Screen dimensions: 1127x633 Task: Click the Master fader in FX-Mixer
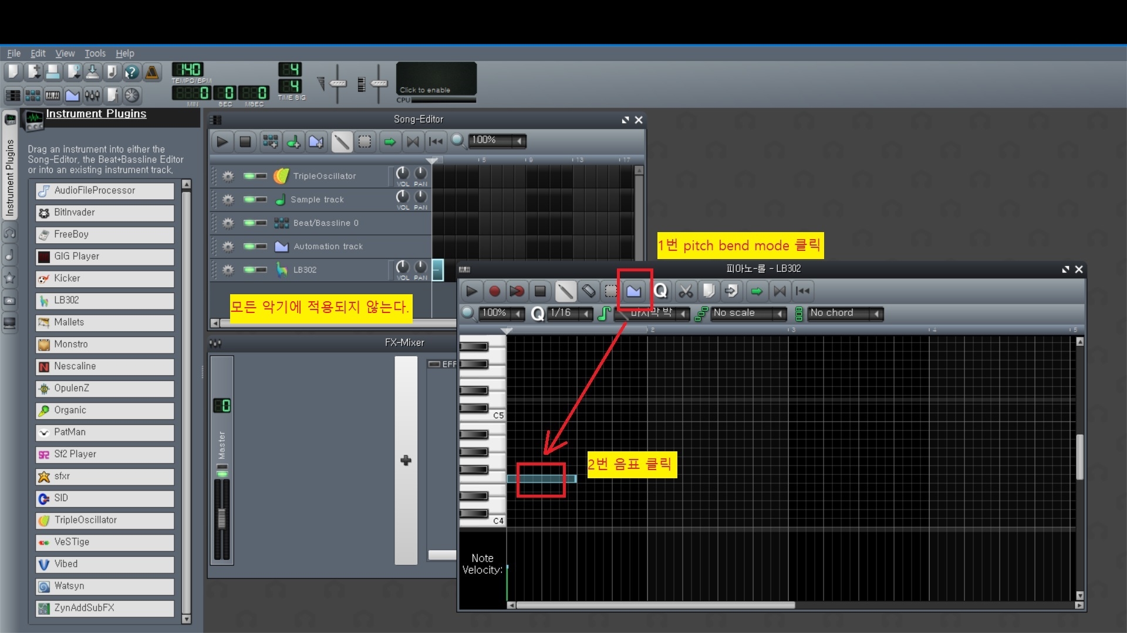(x=222, y=518)
